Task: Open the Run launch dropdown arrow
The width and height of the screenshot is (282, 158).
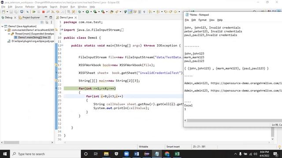Action: click(91, 12)
